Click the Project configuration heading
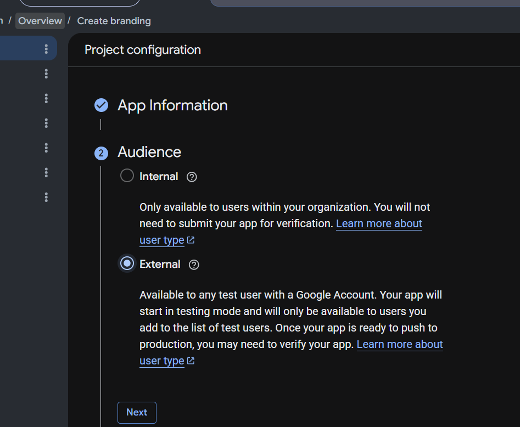This screenshot has height=427, width=520. (x=143, y=50)
